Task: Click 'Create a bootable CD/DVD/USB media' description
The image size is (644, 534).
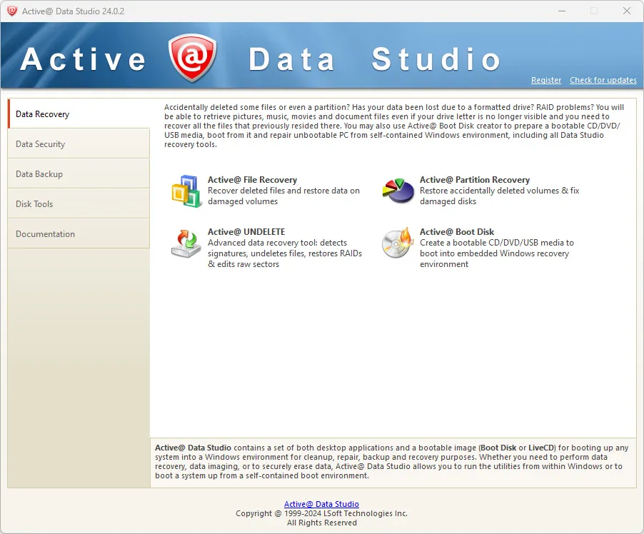Action: pyautogui.click(x=496, y=253)
